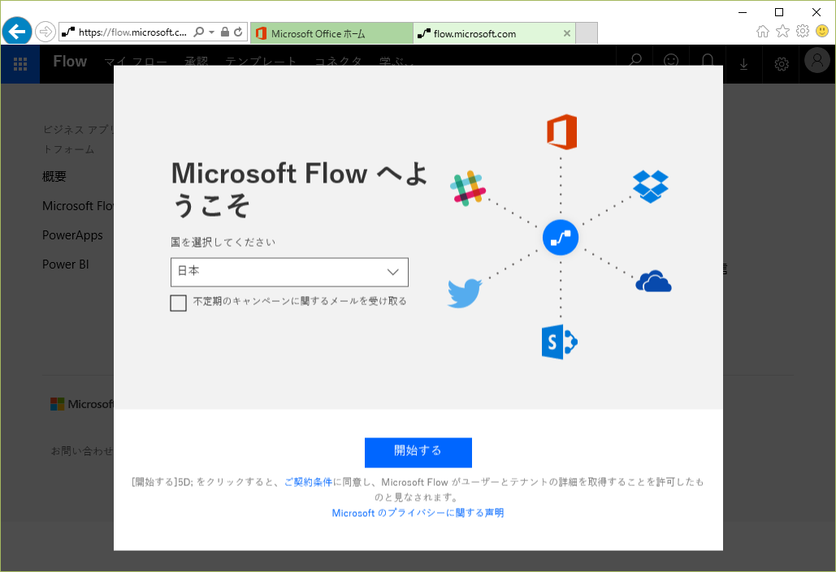
Task: Open the user account avatar
Action: click(817, 60)
